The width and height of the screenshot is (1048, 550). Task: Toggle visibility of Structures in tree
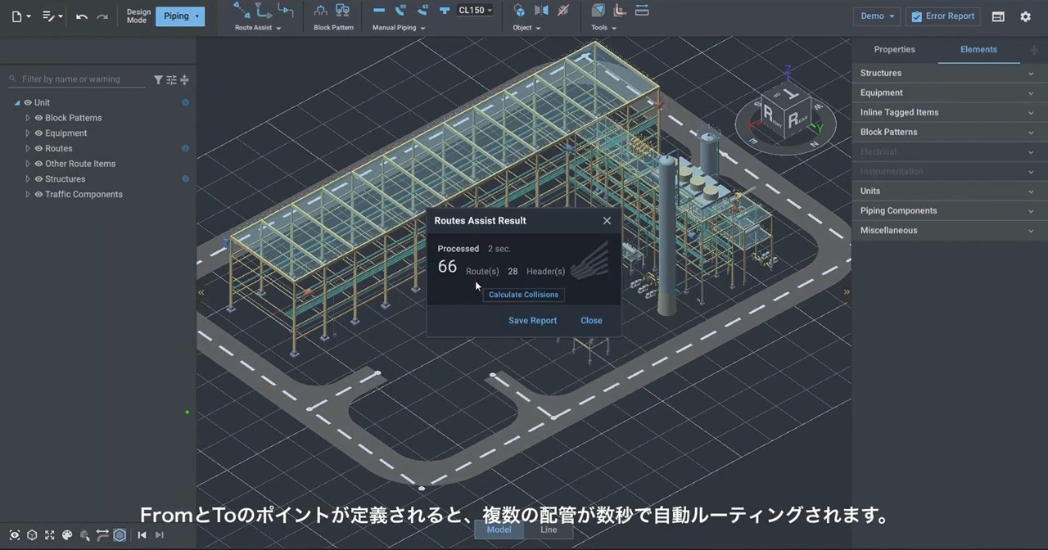click(38, 179)
